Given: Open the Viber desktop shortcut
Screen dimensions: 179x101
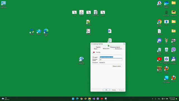Looking at the screenshot, I should [x=173, y=50].
